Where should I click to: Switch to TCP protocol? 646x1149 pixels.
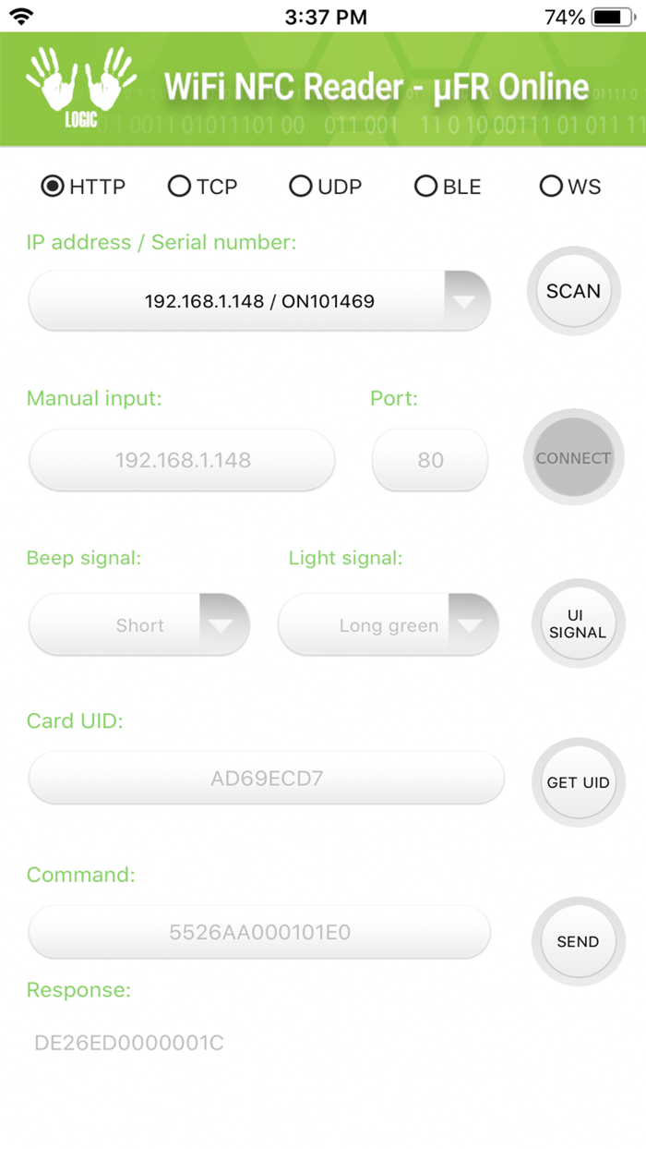click(178, 187)
